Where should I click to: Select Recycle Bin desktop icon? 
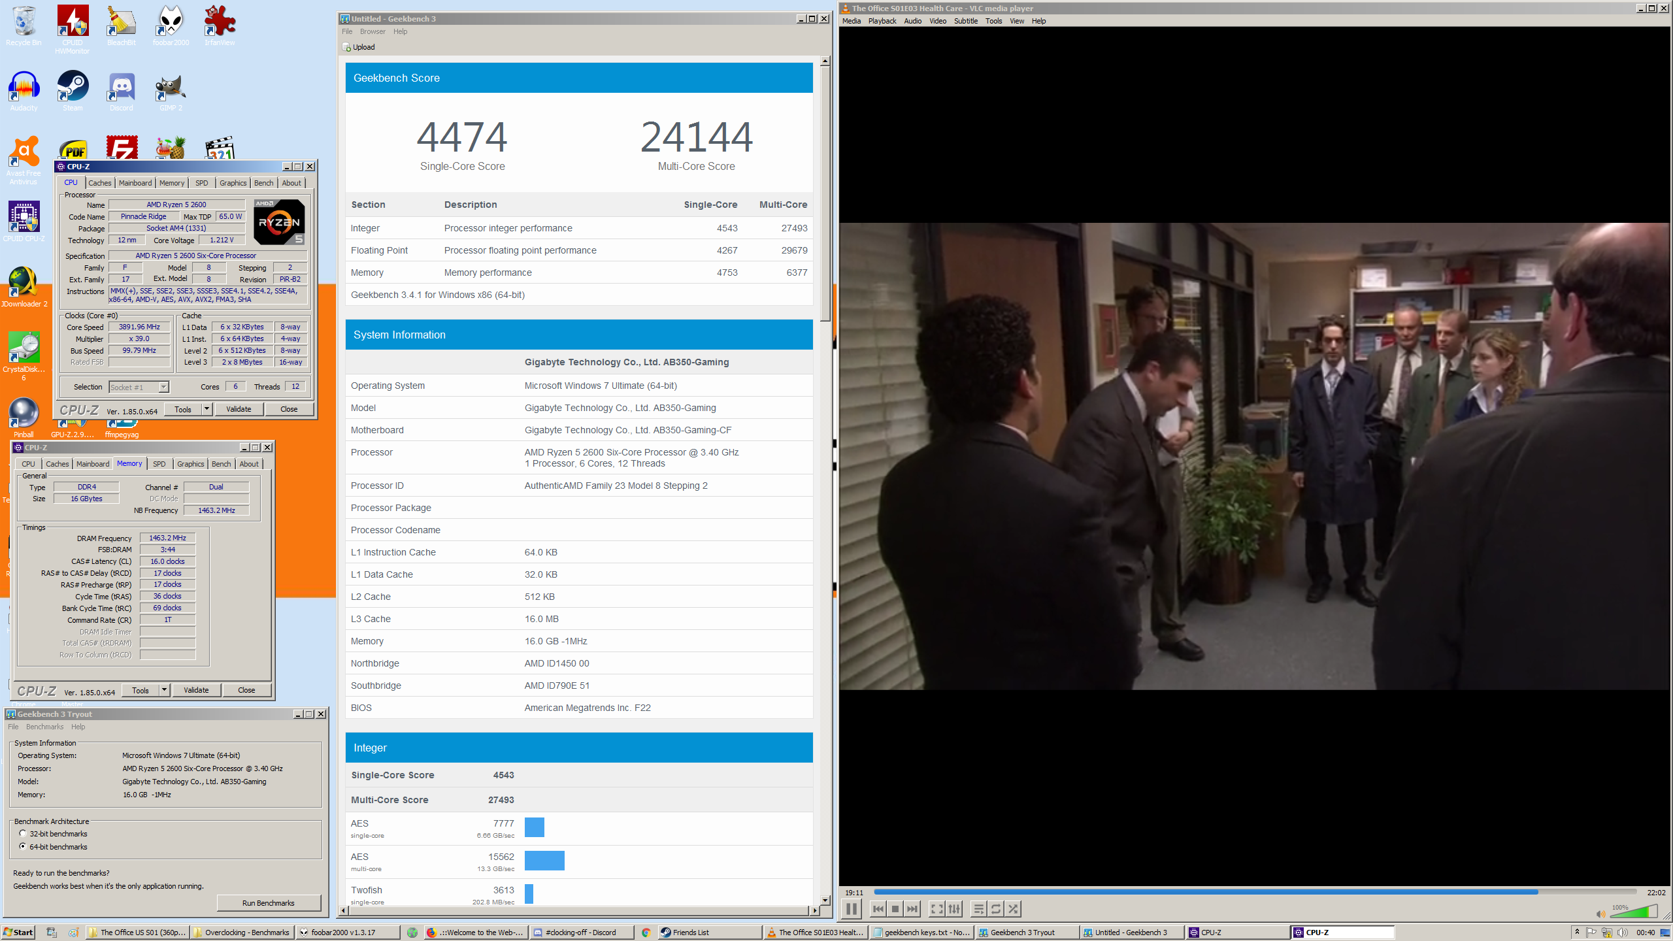pyautogui.click(x=24, y=26)
